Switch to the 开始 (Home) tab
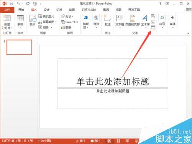192x144 pixels. [x=21, y=10]
